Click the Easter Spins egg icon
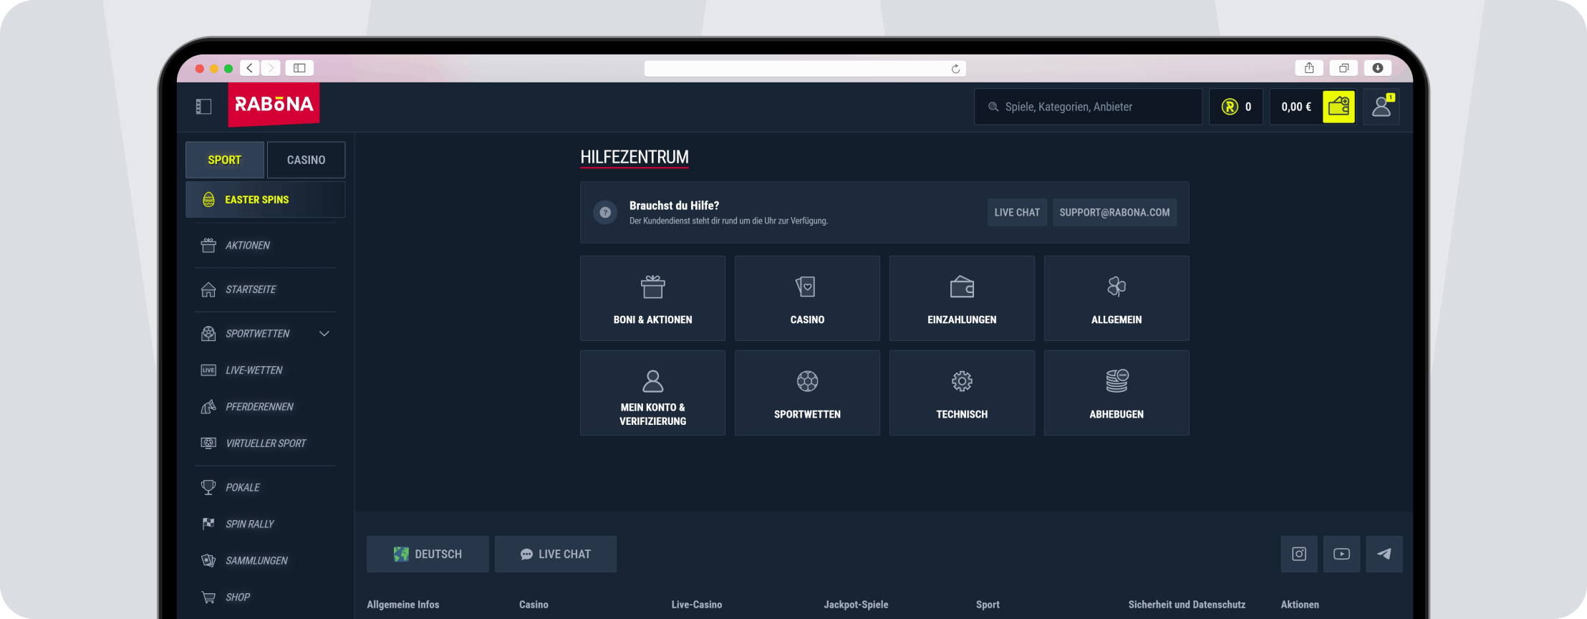This screenshot has height=619, width=1587. pyautogui.click(x=208, y=199)
